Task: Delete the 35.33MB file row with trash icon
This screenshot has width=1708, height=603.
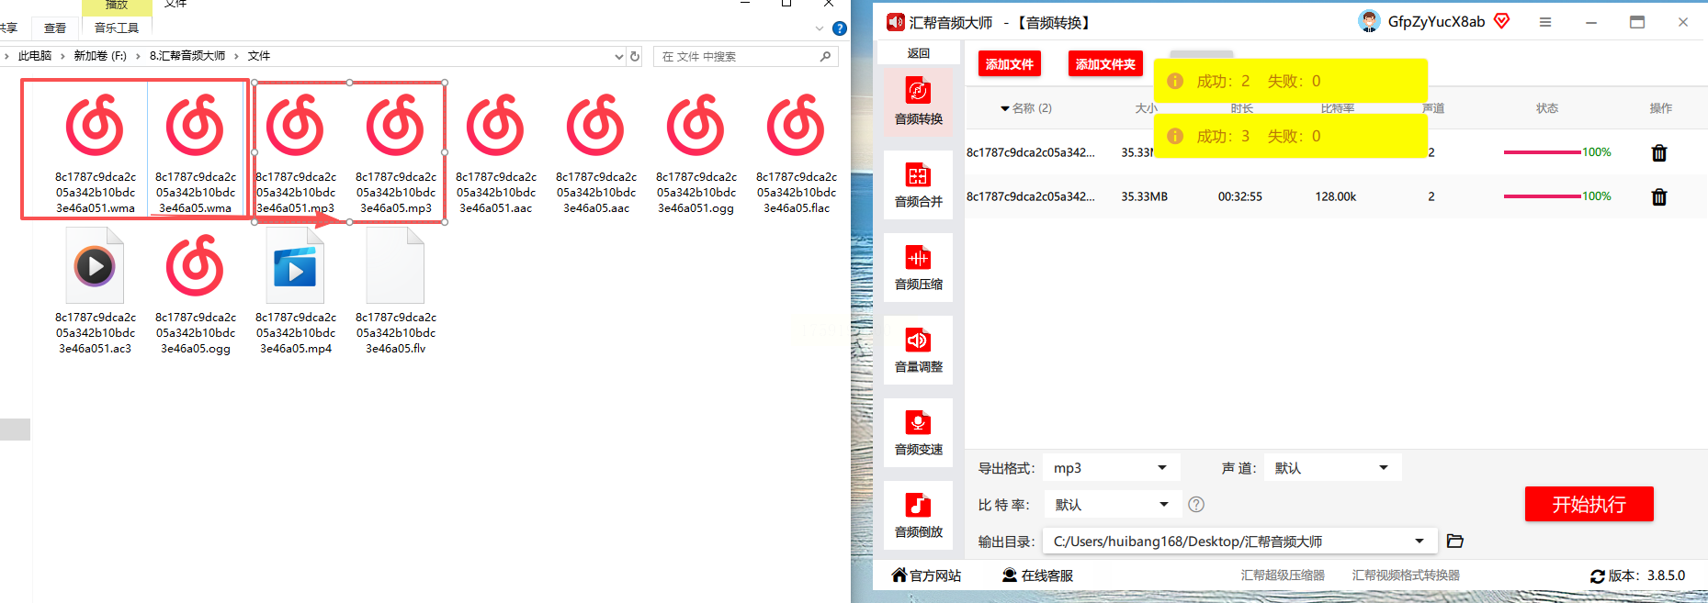Action: (1659, 196)
